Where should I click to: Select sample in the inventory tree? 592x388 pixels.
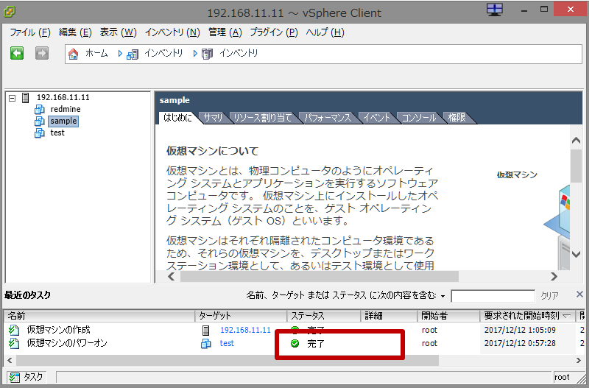63,121
